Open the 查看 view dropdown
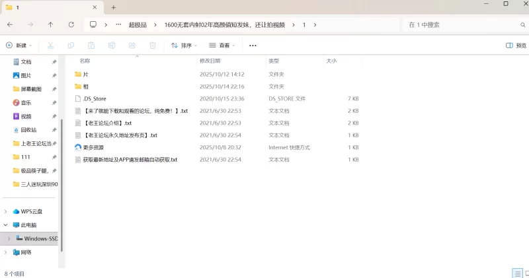Viewport: 529px width, 278px height. [x=222, y=46]
